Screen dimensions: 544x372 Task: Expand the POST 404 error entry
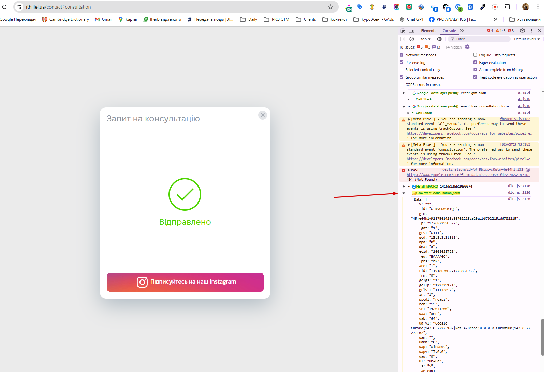(x=409, y=170)
